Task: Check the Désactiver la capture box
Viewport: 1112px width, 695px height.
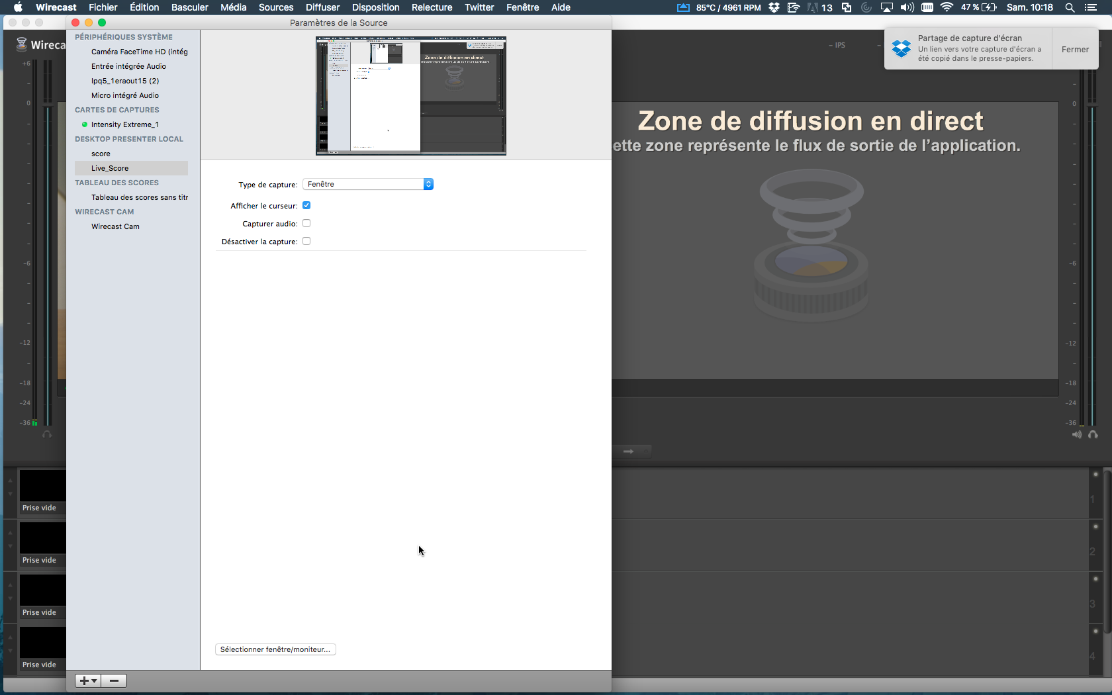Action: (x=306, y=241)
